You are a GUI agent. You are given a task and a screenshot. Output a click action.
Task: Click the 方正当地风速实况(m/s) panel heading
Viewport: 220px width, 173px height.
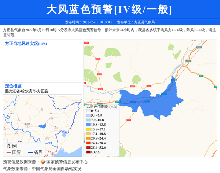[x=26, y=44]
